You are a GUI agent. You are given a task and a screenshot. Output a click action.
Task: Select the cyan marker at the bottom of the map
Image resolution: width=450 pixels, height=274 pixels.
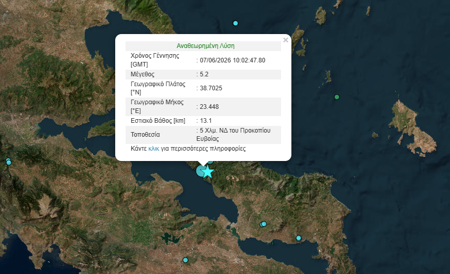coord(185,260)
